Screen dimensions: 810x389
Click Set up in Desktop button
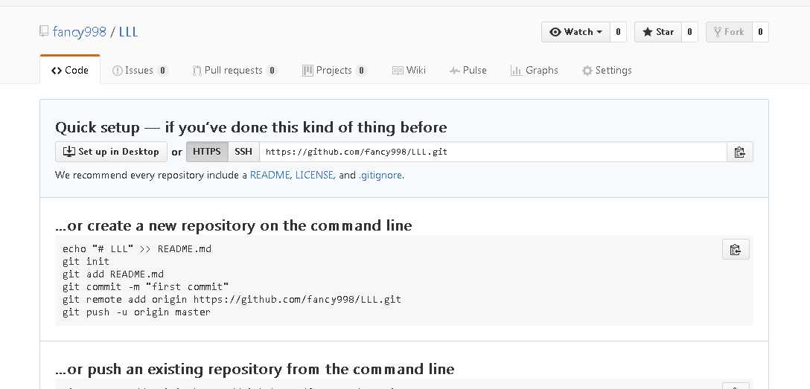pos(111,152)
